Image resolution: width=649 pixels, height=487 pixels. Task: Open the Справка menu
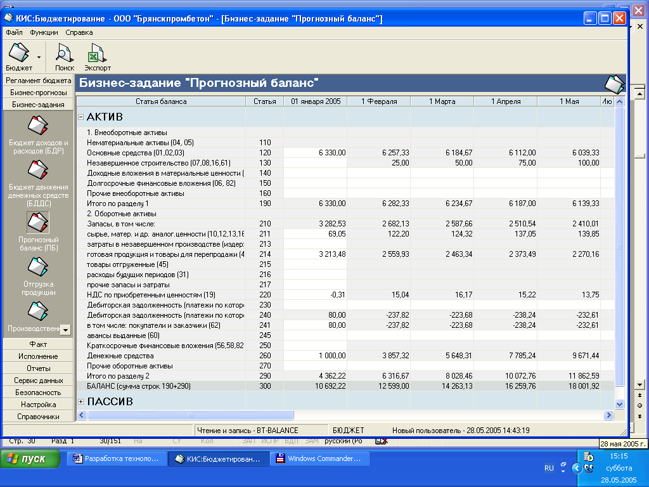tap(79, 32)
